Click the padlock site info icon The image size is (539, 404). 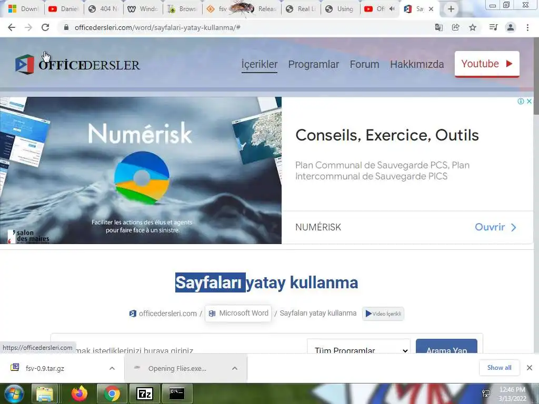coord(66,27)
